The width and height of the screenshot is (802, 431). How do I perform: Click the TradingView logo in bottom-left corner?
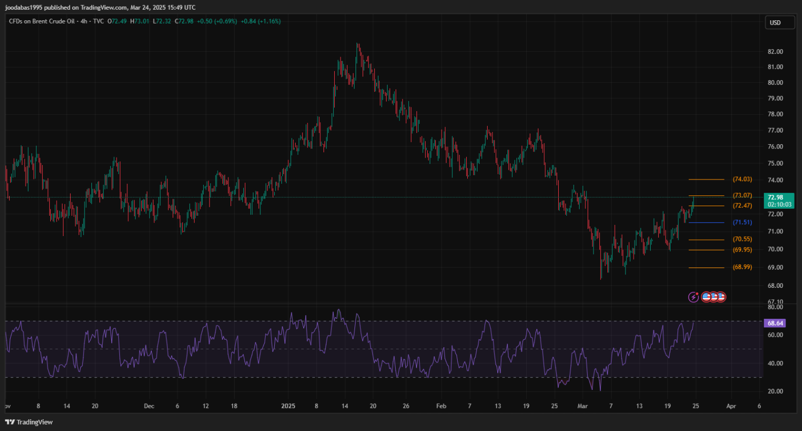pos(30,422)
